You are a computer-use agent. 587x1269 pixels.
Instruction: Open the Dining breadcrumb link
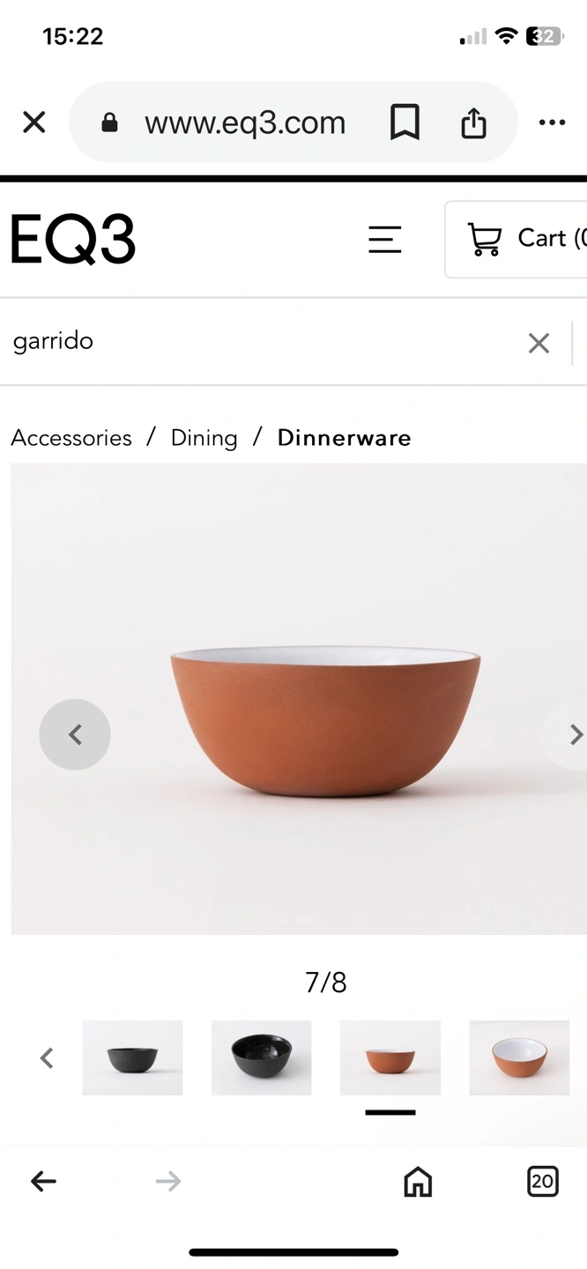pyautogui.click(x=204, y=438)
